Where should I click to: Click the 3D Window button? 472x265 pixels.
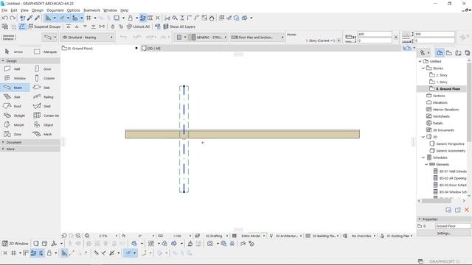tap(15, 244)
